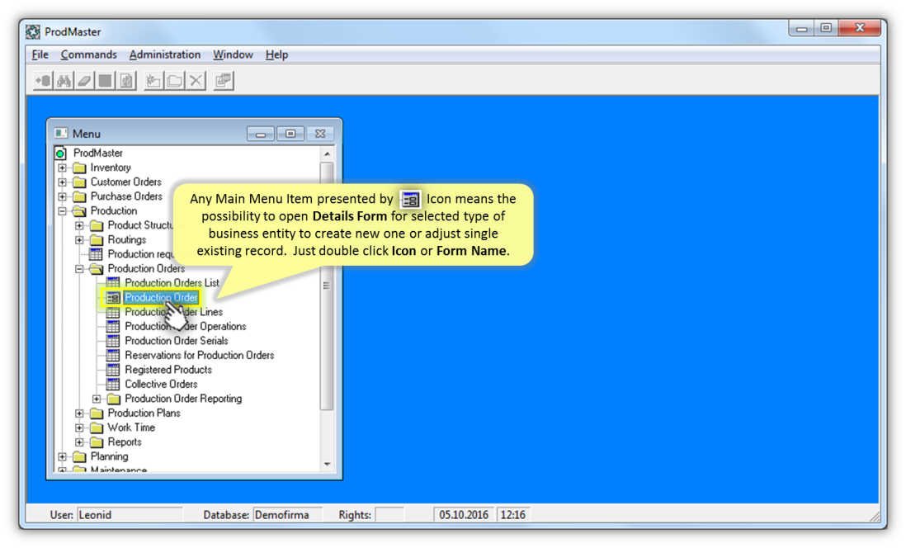
Task: Open the Window menu
Action: [233, 54]
